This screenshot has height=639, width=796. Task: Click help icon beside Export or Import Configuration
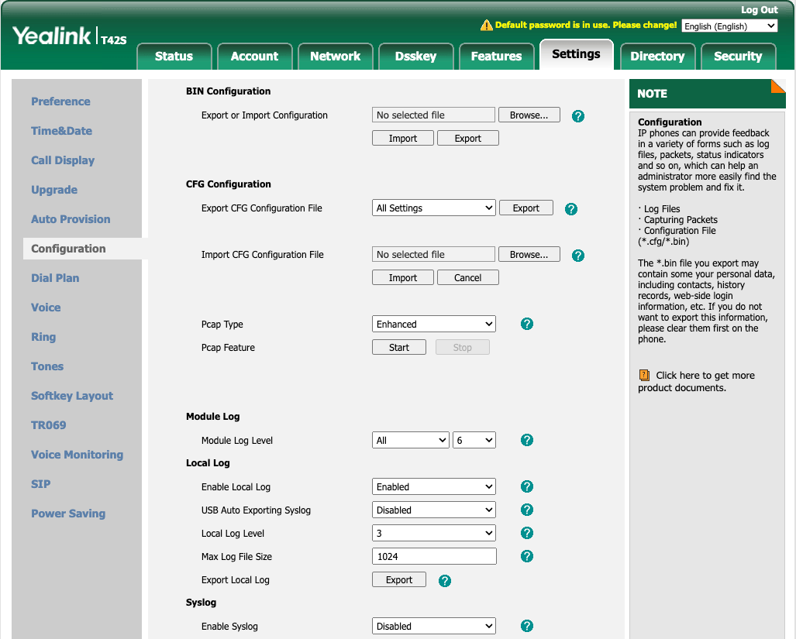click(577, 116)
